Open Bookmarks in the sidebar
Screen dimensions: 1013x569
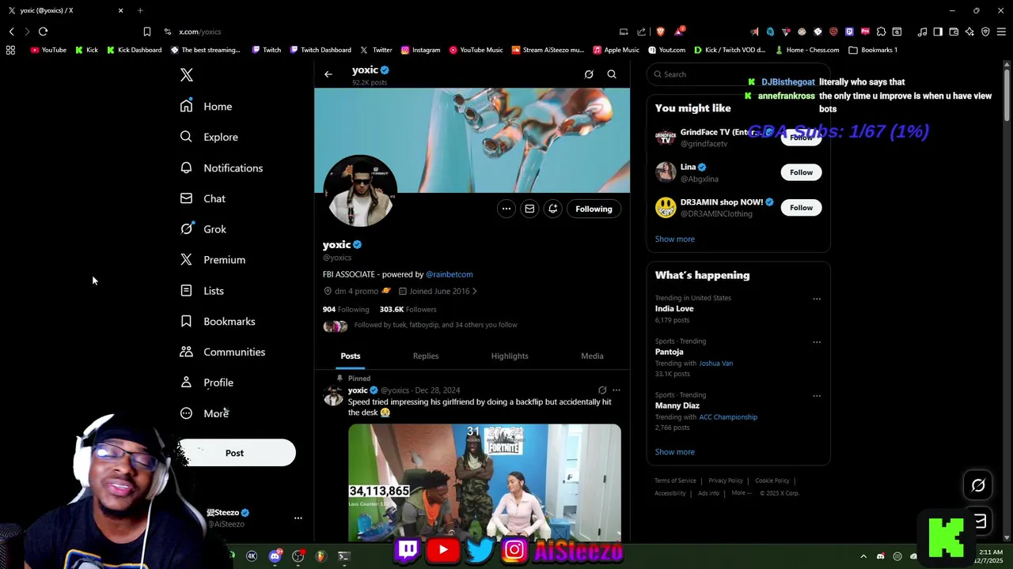click(217, 321)
